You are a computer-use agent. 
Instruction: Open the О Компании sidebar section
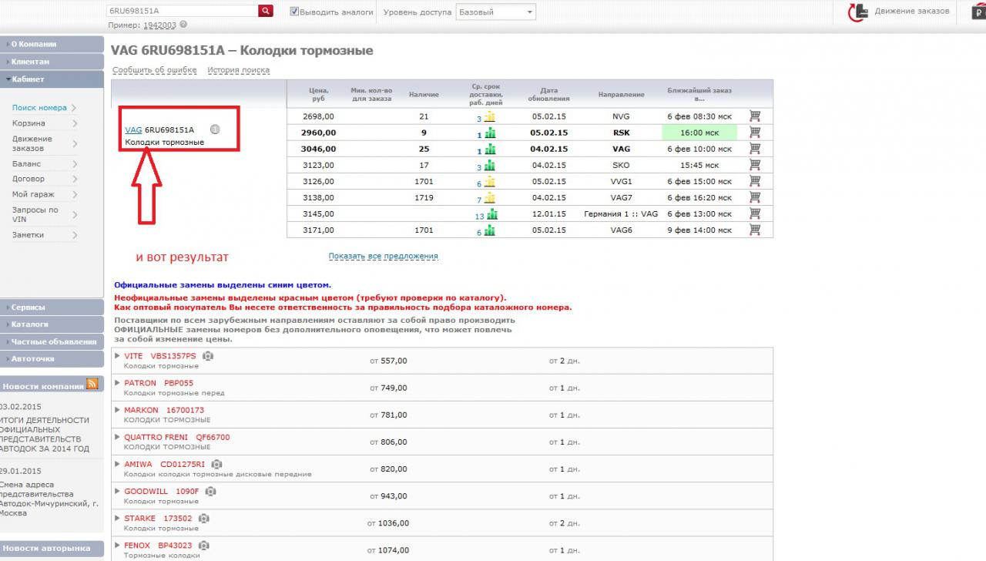[x=52, y=44]
